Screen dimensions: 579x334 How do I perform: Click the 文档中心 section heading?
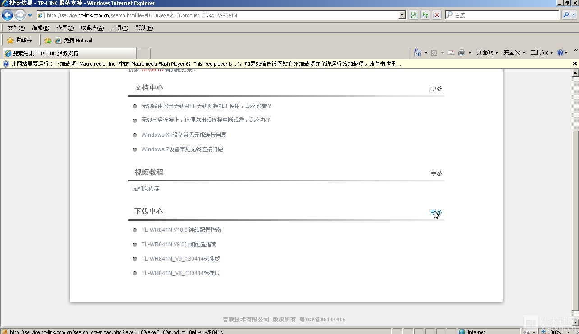(x=149, y=88)
